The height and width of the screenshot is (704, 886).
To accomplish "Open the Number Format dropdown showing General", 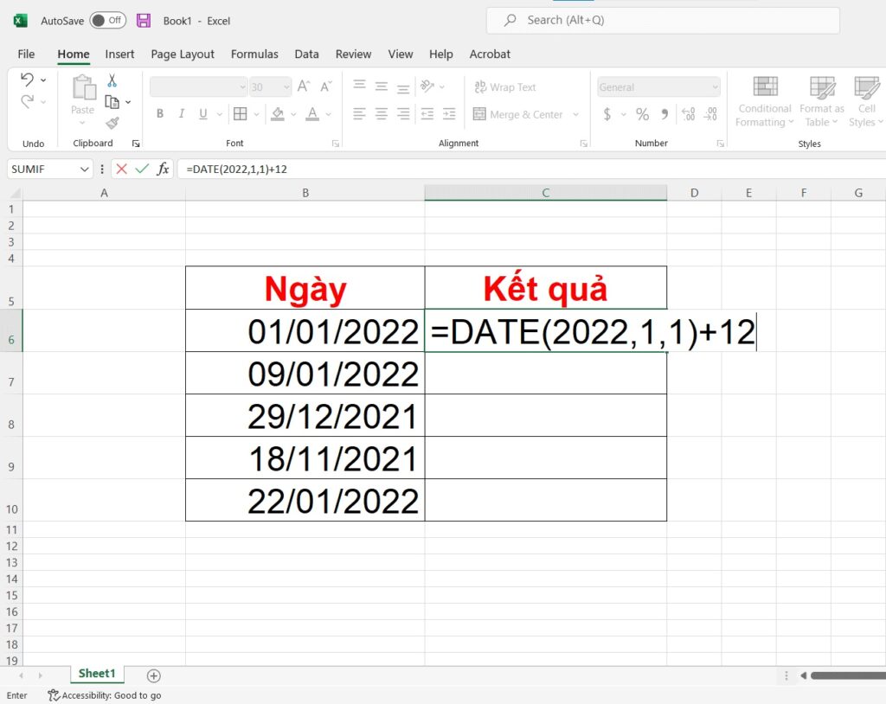I will (x=658, y=86).
